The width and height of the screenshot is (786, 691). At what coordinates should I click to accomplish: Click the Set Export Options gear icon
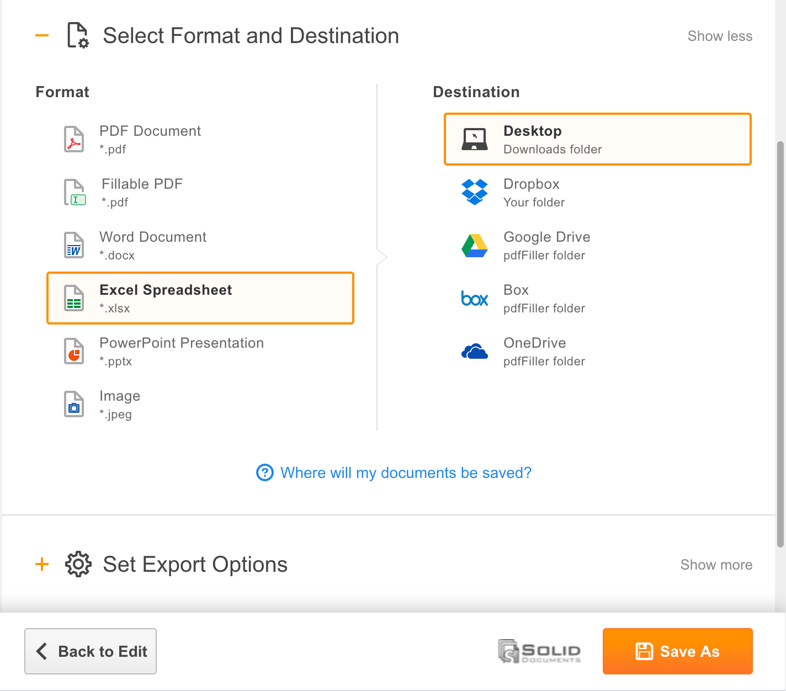pyautogui.click(x=78, y=564)
